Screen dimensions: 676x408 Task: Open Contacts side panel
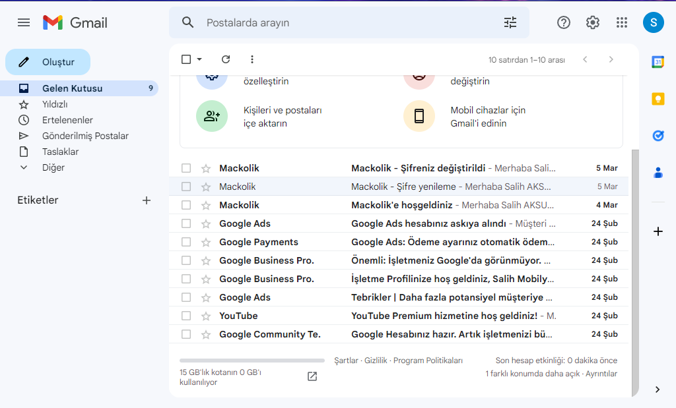tap(658, 173)
